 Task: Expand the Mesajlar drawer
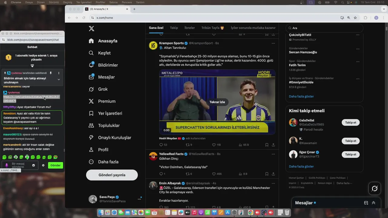[x=373, y=203]
